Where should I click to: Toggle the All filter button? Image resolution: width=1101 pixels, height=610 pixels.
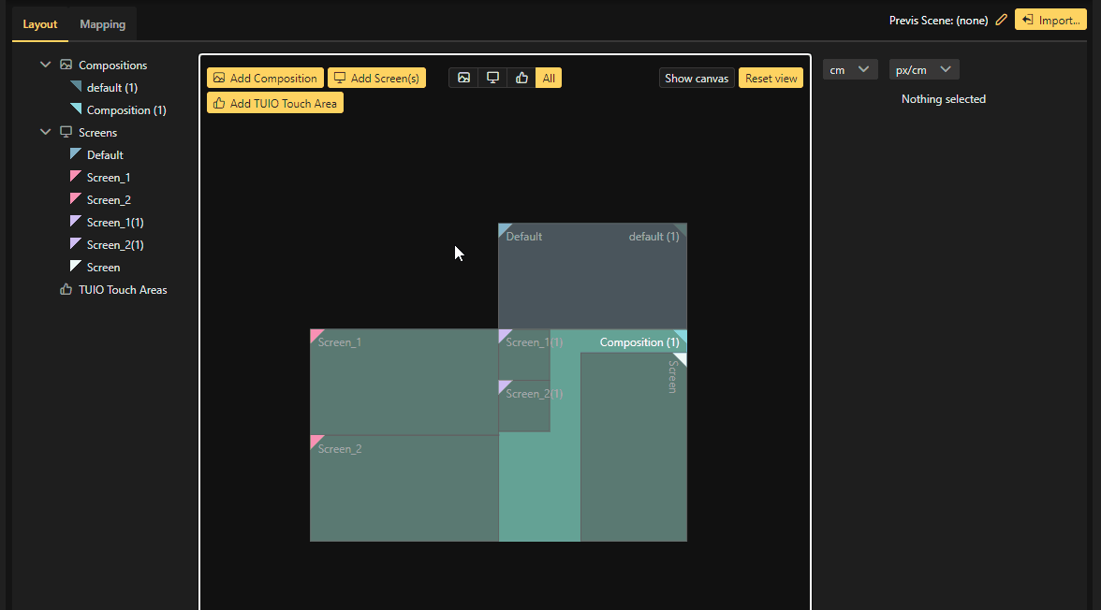[549, 78]
